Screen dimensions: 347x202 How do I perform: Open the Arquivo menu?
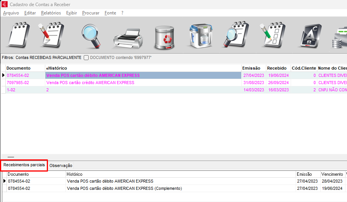[x=11, y=13]
